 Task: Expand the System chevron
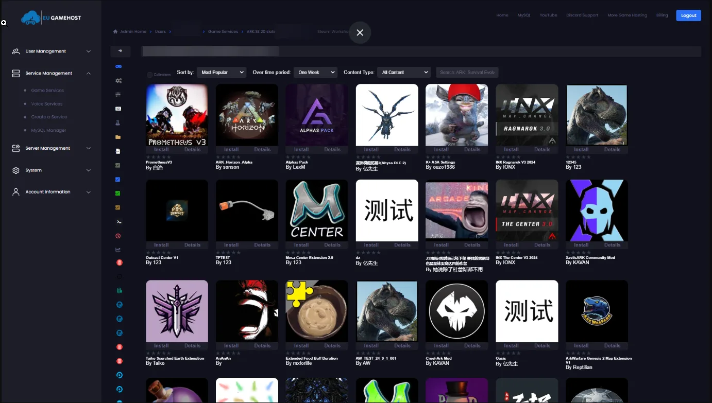click(89, 170)
